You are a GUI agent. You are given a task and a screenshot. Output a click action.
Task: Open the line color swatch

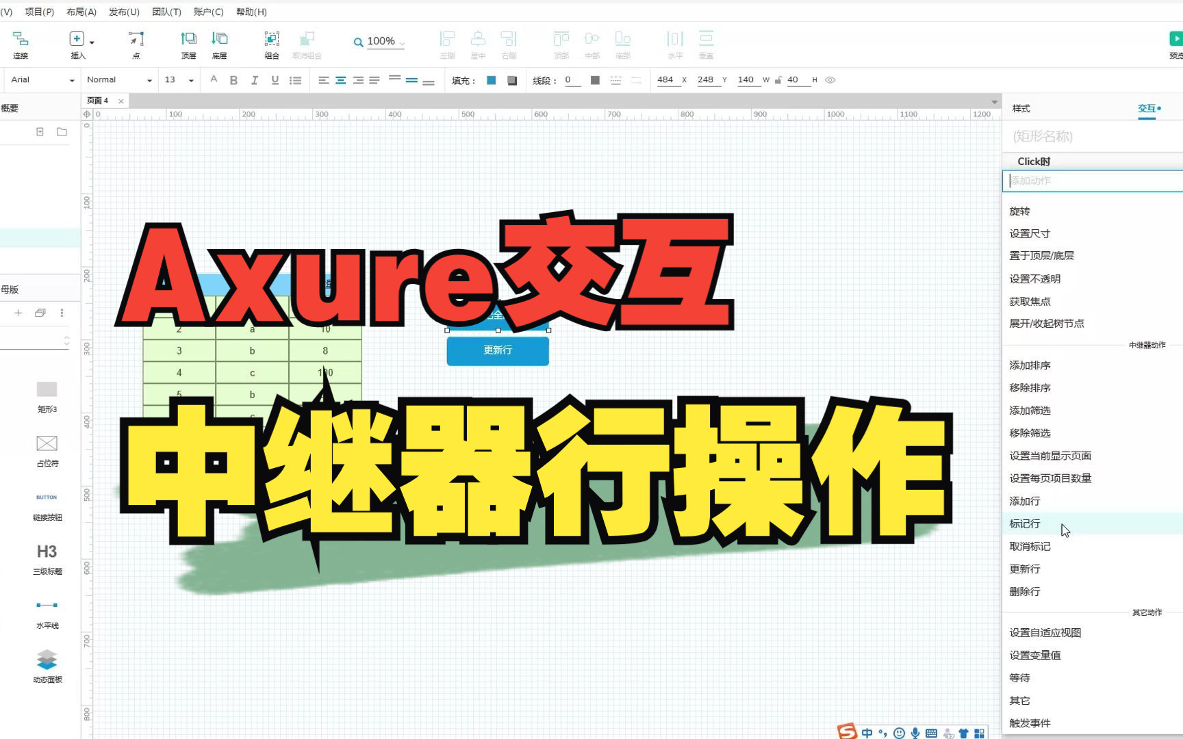(595, 80)
